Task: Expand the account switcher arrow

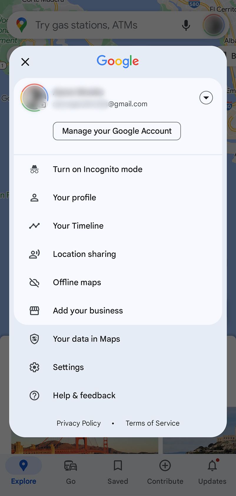Action: pos(206,98)
